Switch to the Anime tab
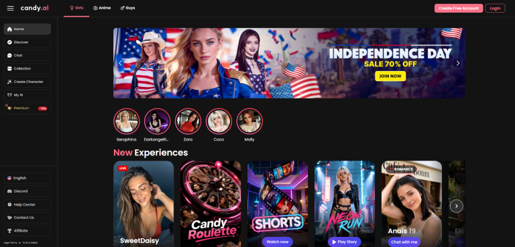 [x=102, y=8]
